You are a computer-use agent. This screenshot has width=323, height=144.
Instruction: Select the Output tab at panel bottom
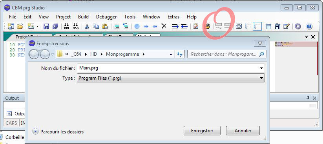click(16, 114)
